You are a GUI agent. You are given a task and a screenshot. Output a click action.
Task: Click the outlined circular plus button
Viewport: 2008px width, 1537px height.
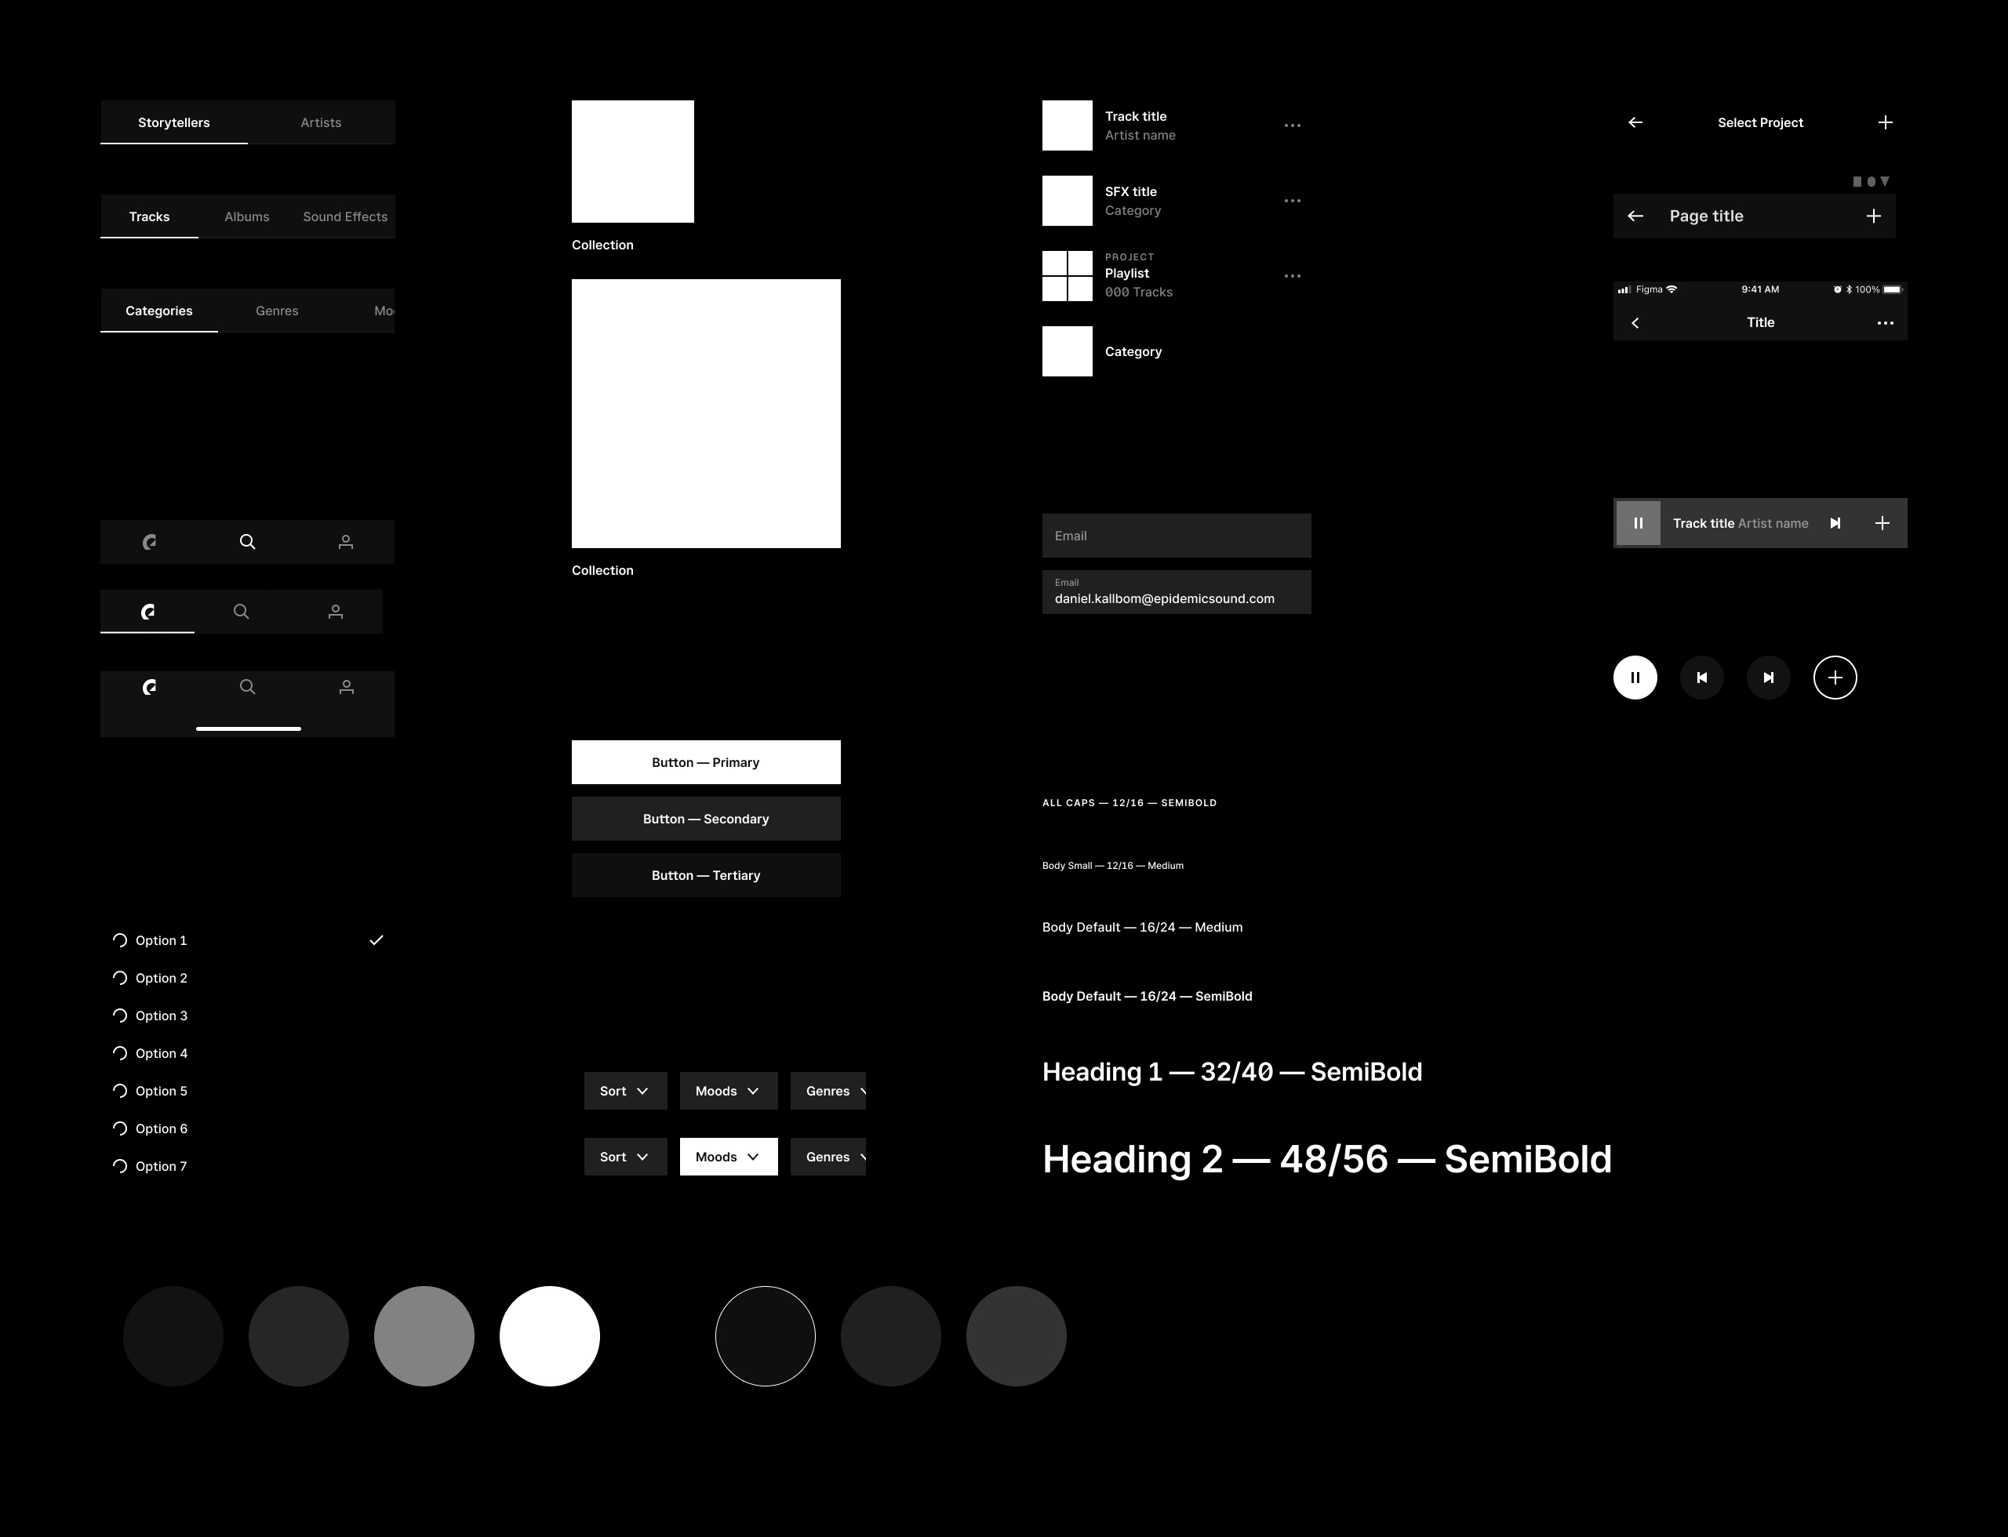click(1834, 678)
